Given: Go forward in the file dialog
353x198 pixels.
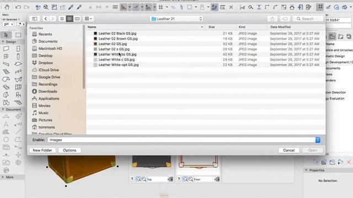Looking at the screenshot, I should click(x=53, y=19).
